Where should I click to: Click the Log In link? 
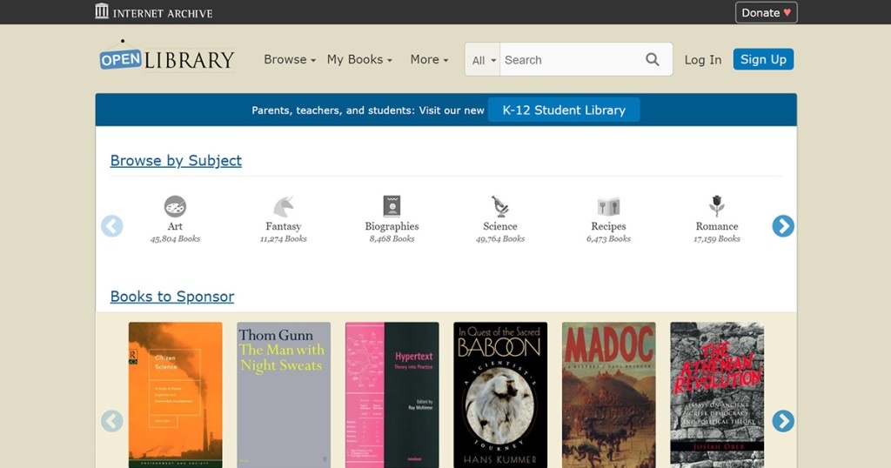click(703, 60)
